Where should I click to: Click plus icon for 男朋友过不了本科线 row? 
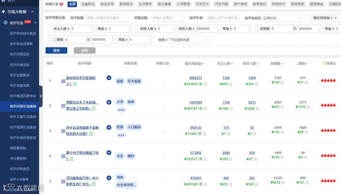click(x=109, y=102)
